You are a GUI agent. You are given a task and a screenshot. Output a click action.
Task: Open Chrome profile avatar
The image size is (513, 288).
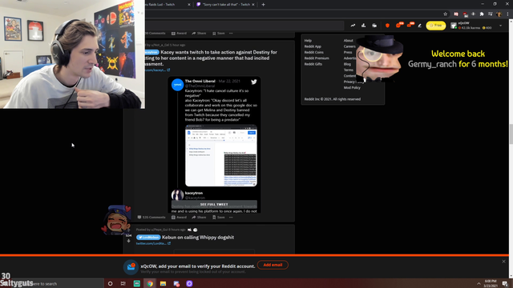click(x=499, y=14)
